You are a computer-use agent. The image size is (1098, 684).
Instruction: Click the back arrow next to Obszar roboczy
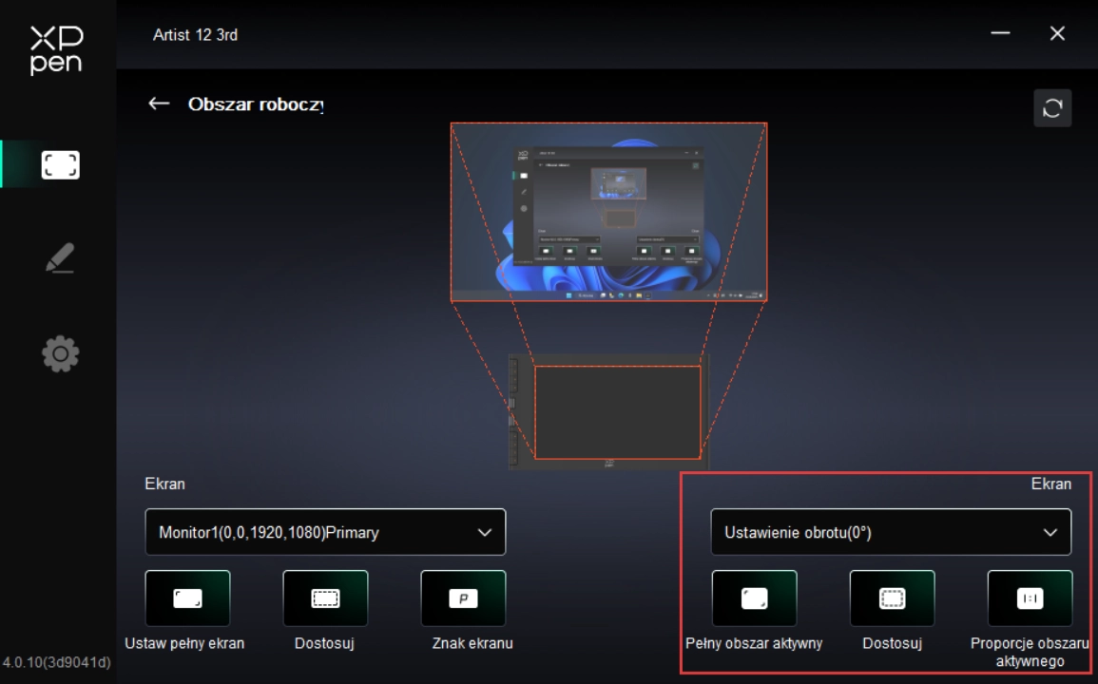[159, 104]
